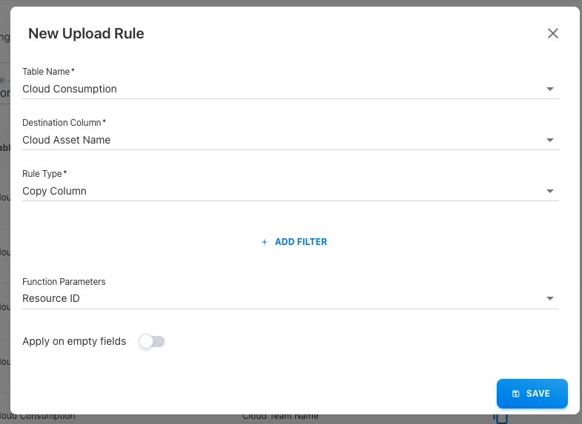Viewport: 582px width, 424px height.
Task: Select the Cloud Consumption table value
Action: (70, 89)
